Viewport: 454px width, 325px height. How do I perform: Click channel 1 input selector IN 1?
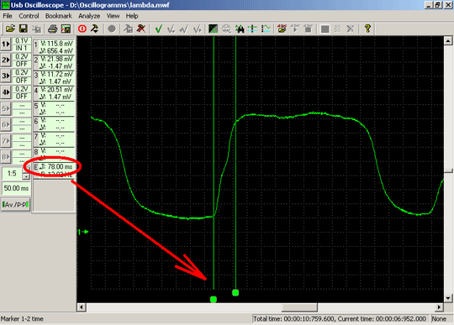[21, 48]
